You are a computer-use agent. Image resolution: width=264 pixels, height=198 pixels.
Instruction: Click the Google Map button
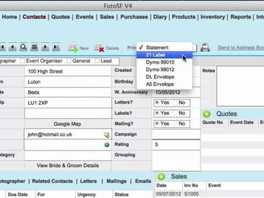click(x=68, y=124)
